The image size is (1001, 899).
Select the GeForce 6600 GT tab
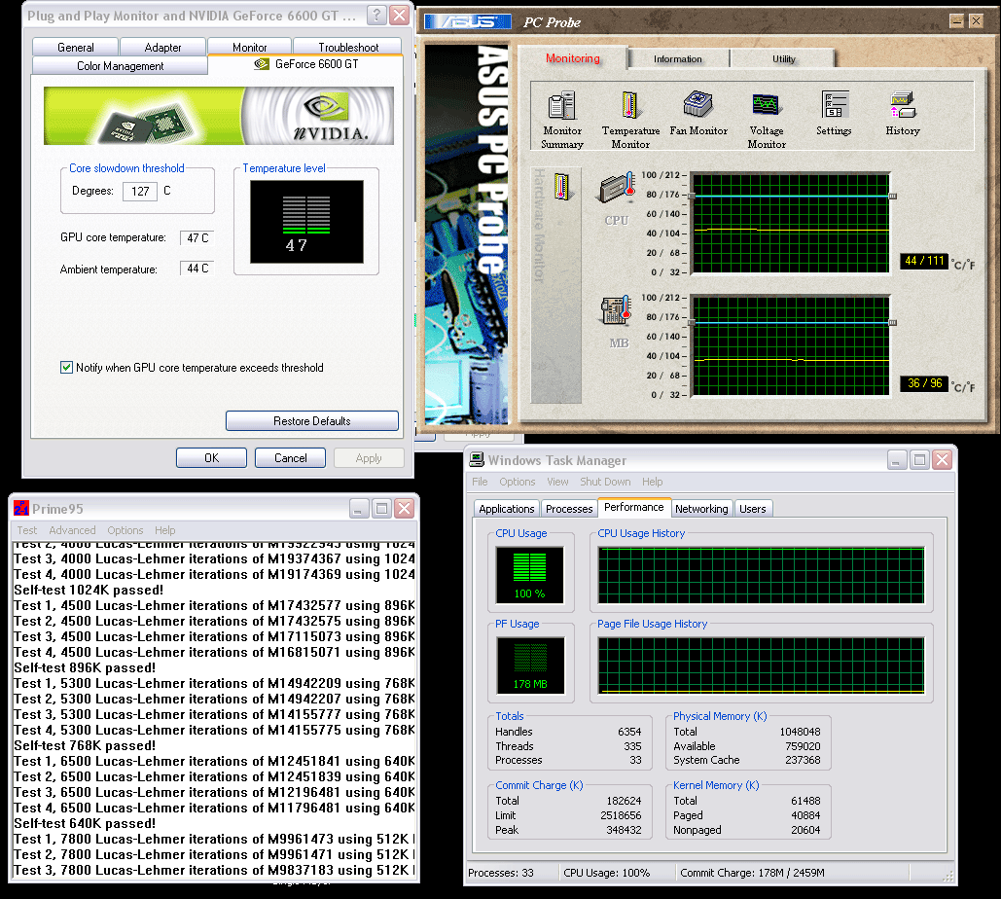tap(305, 64)
